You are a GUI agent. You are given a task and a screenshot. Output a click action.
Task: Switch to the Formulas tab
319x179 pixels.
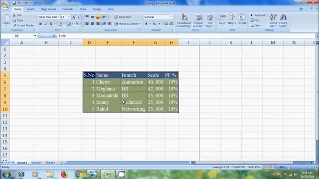[x=68, y=9]
